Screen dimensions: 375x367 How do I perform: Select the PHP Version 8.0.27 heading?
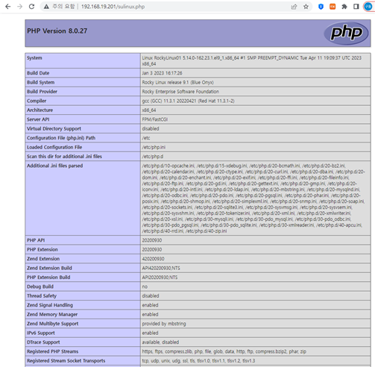tap(57, 31)
